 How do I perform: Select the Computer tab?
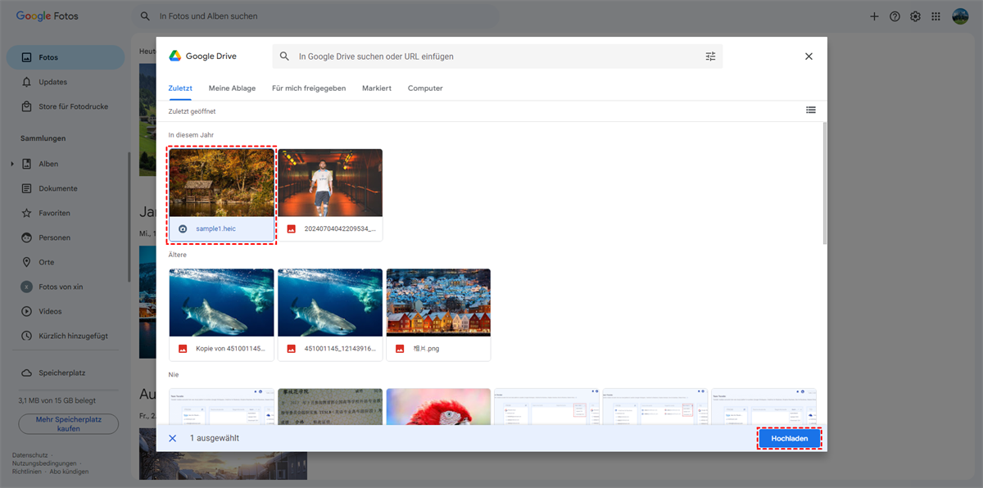point(425,88)
